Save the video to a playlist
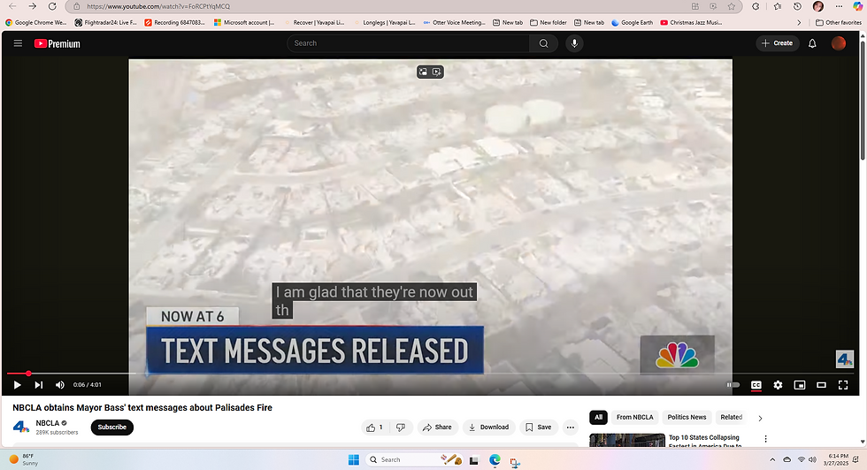 [539, 428]
